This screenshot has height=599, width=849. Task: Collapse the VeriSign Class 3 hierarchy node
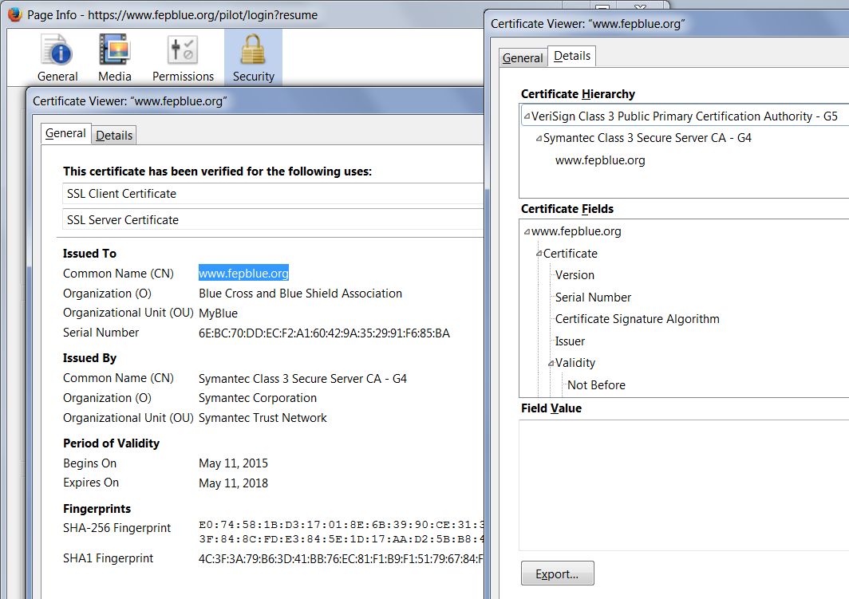tap(527, 116)
